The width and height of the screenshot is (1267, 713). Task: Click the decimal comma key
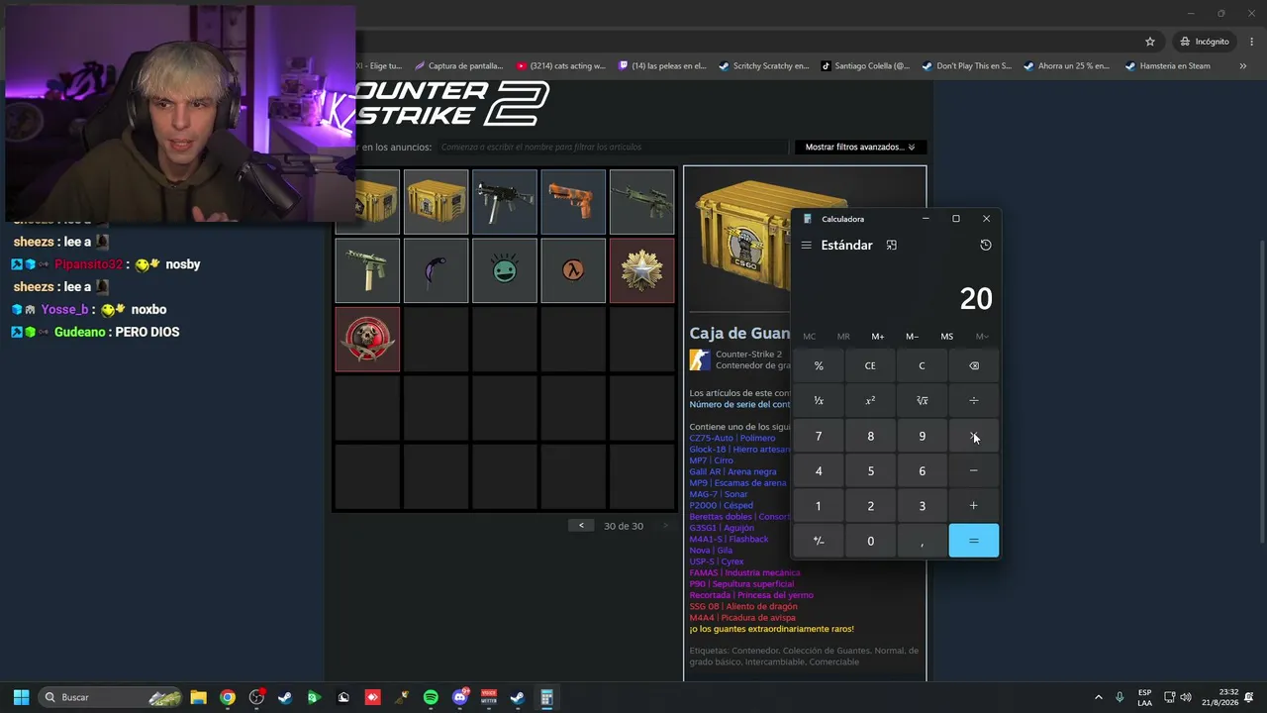pyautogui.click(x=922, y=541)
